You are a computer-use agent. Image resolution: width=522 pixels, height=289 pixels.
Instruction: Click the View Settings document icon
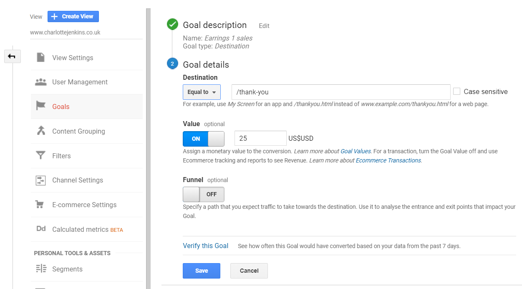(x=40, y=57)
